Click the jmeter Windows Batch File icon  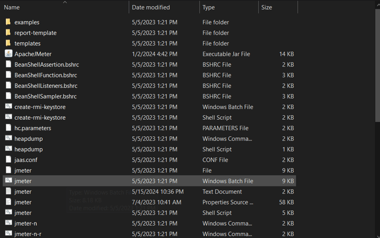point(8,181)
